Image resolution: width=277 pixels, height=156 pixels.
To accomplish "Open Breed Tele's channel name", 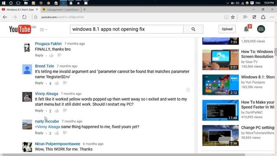I will point(44,66).
